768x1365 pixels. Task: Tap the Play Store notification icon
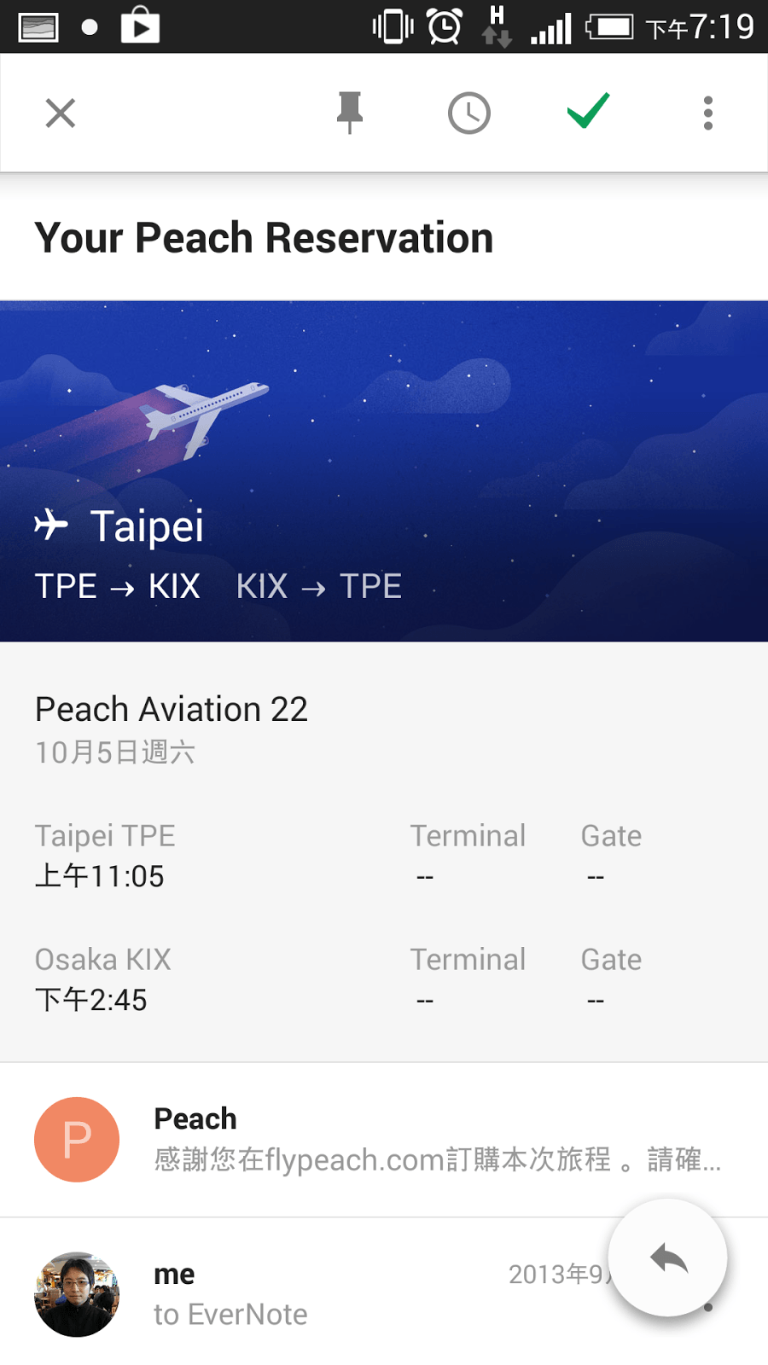(141, 26)
